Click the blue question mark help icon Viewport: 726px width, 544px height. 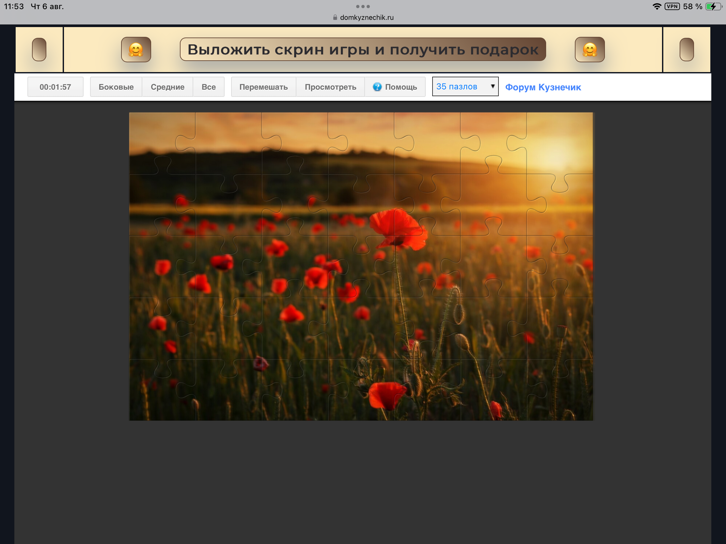click(x=377, y=87)
